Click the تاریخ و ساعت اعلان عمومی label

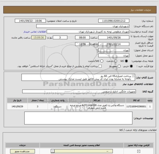[x=62, y=21]
